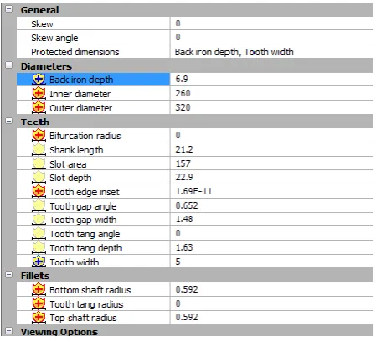Collapse the Diameters section

click(9, 65)
